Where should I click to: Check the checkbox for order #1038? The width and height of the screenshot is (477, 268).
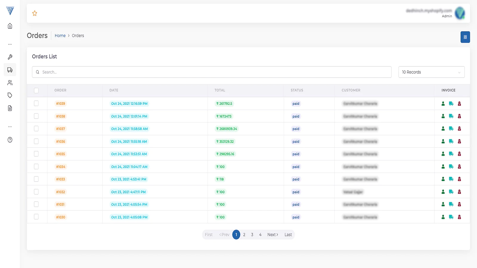click(36, 116)
